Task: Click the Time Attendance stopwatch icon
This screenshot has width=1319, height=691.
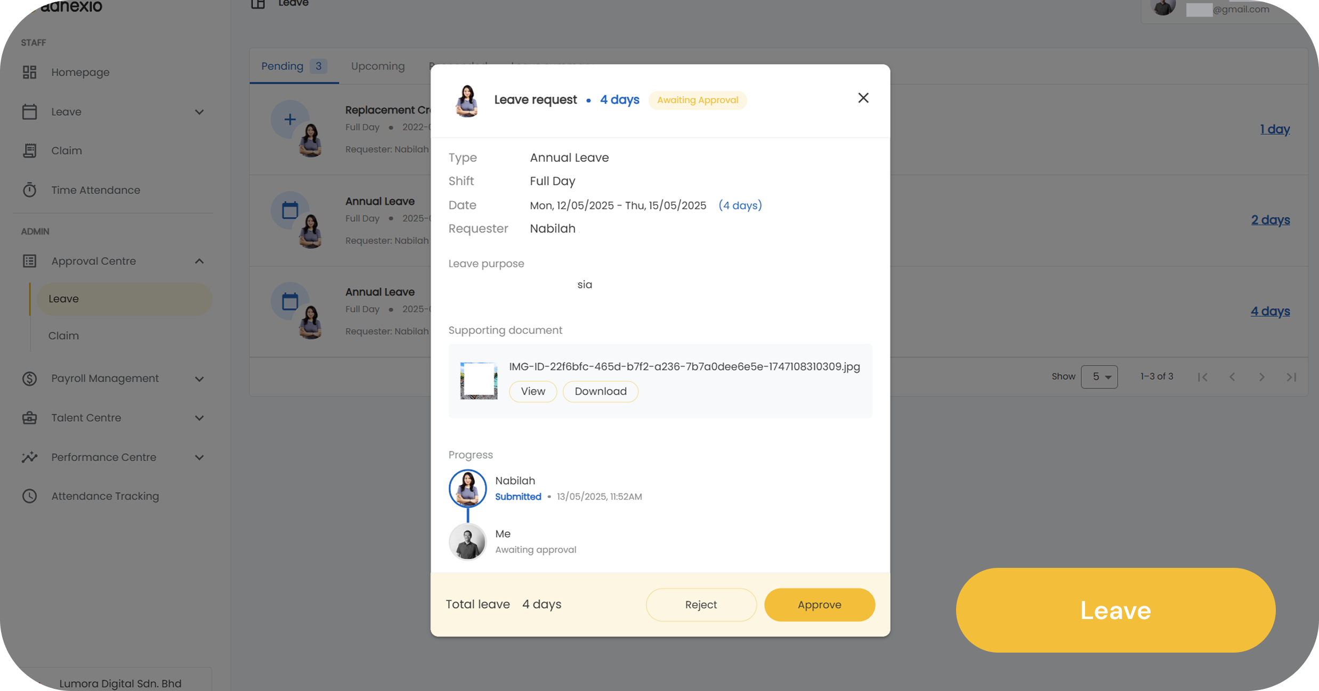Action: tap(29, 190)
